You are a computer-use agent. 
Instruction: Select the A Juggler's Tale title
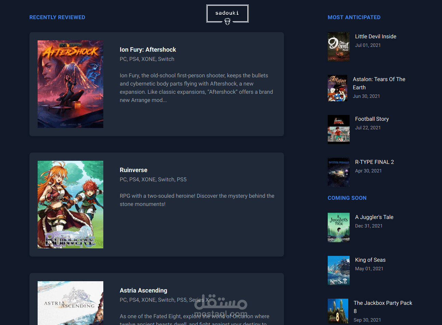pos(374,217)
